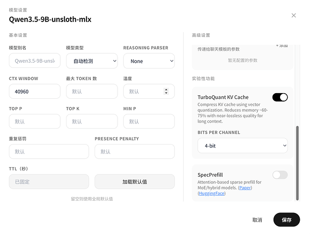Image resolution: width=310 pixels, height=234 pixels.
Task: Open the Reasoning Parser dropdown
Action: coord(149,61)
